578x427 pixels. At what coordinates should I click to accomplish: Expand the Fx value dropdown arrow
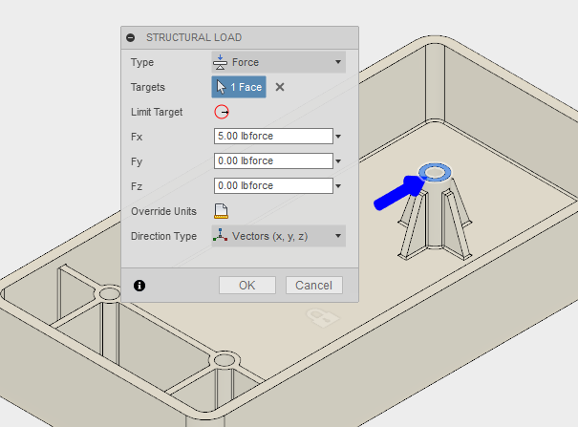coord(338,137)
